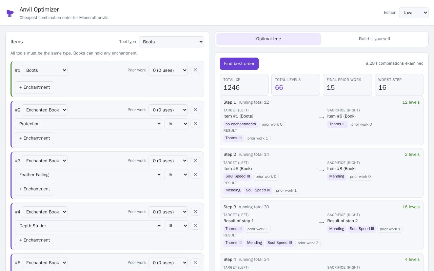Add another enchantment to item #3

pyautogui.click(x=35, y=189)
